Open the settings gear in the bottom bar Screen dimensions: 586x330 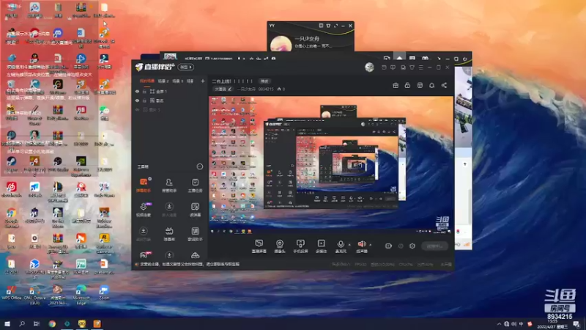412,246
